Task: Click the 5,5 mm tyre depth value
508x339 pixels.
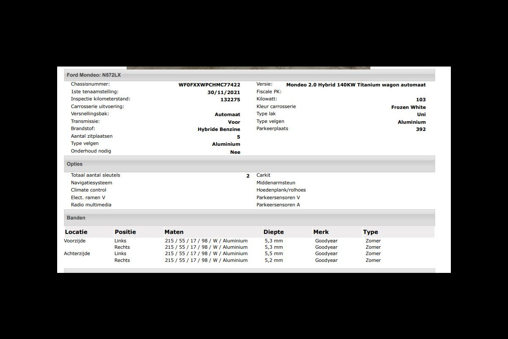Action: (273, 253)
